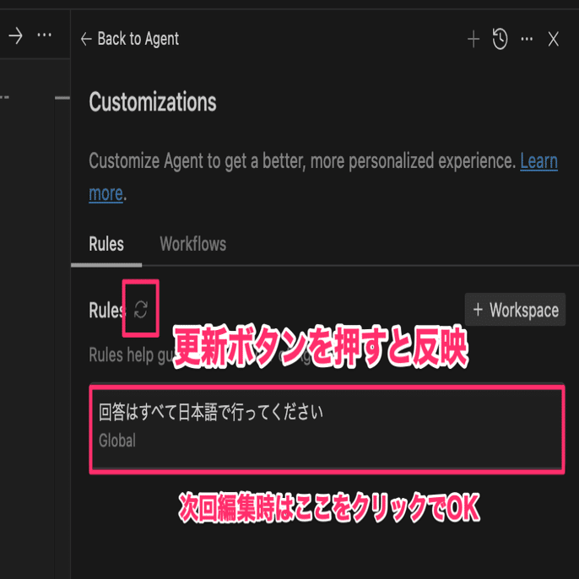Return via the Back to Agent label

tap(138, 39)
